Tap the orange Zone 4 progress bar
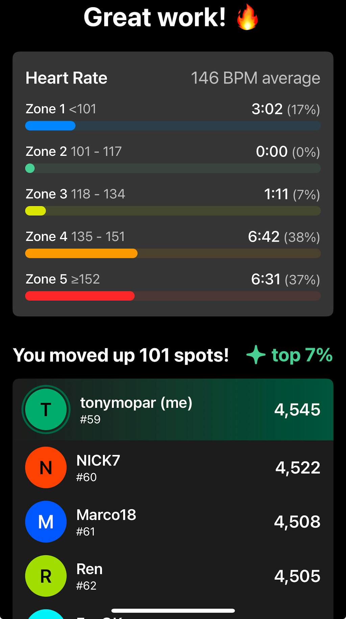This screenshot has height=619, width=346. point(81,253)
